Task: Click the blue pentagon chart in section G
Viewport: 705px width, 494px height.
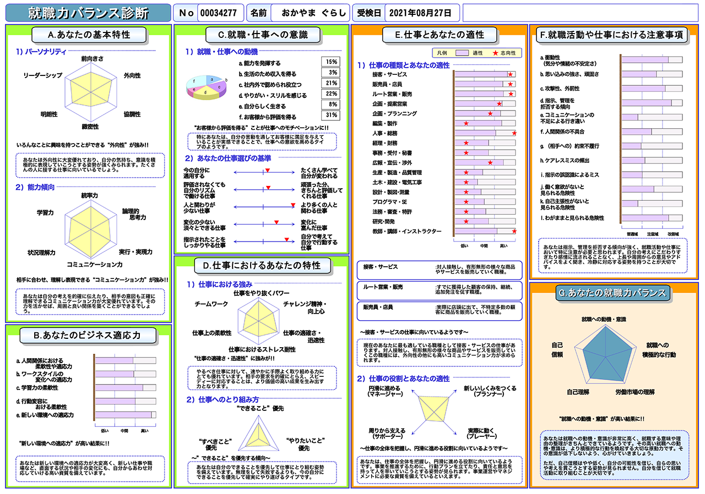Action: point(605,353)
